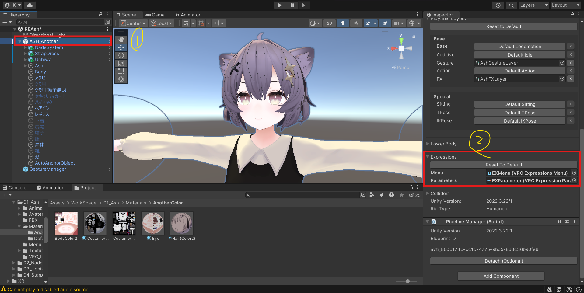Toggle scene audio mute in the Scene toolbar
The image size is (584, 293).
point(356,23)
